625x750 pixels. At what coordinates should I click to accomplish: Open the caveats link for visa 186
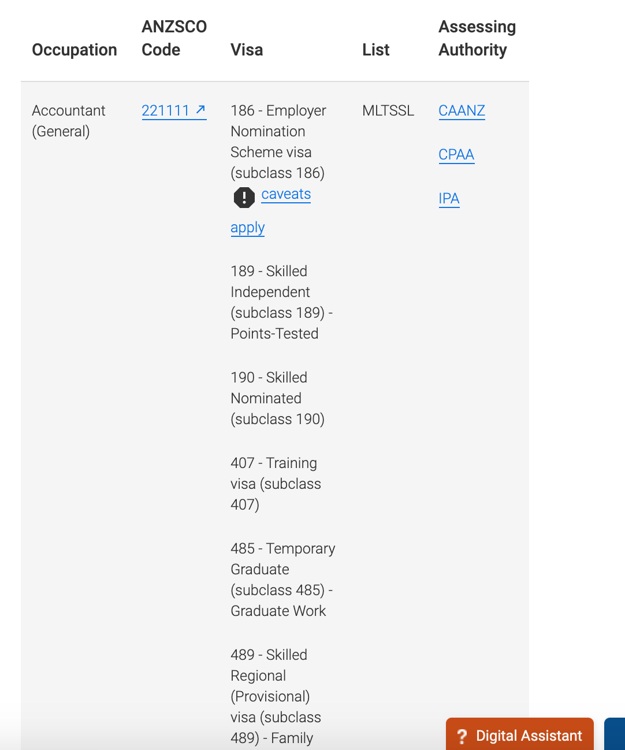(x=286, y=194)
